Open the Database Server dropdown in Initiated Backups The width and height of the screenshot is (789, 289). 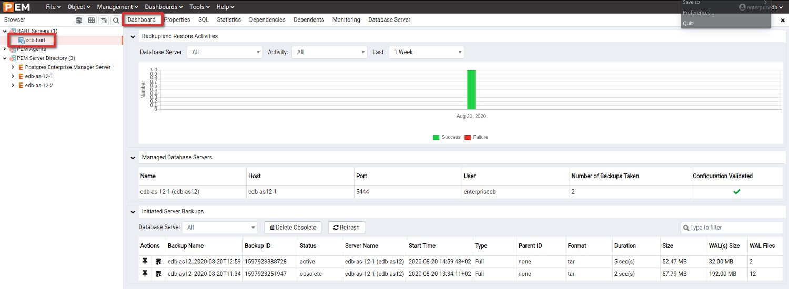pyautogui.click(x=220, y=228)
